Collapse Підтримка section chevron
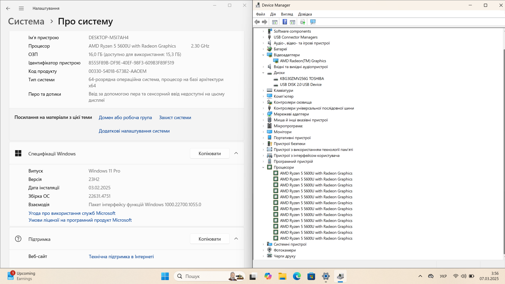Screen dimensions: 505x284 coord(236,239)
